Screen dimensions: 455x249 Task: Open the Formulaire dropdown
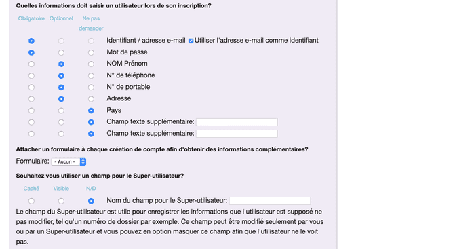click(68, 161)
